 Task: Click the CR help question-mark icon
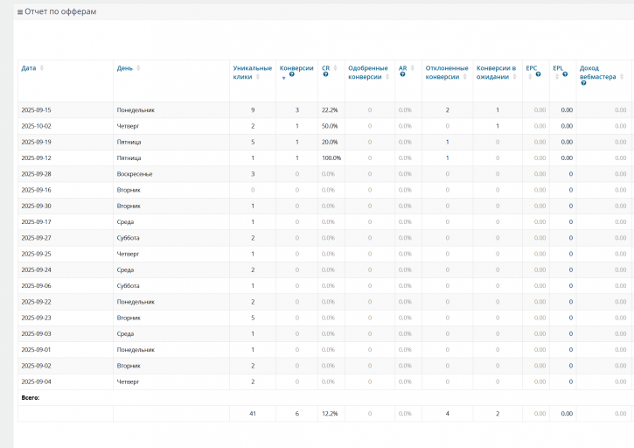pyautogui.click(x=325, y=74)
